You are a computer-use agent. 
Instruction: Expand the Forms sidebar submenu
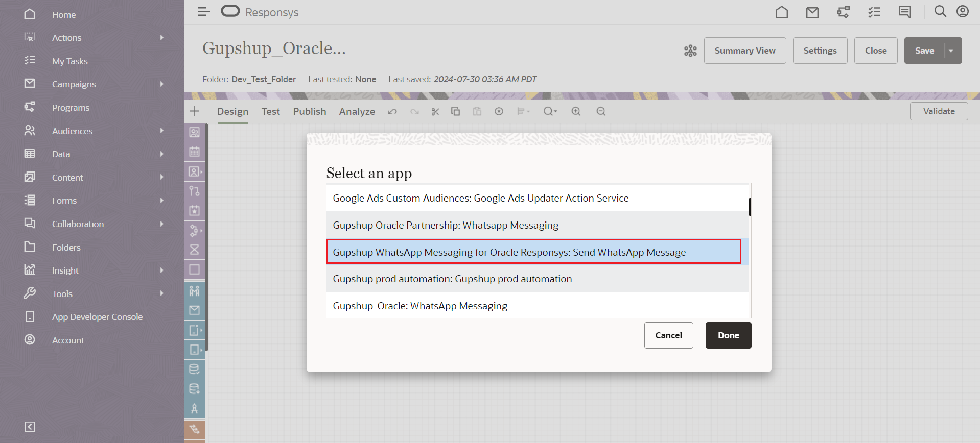(161, 201)
